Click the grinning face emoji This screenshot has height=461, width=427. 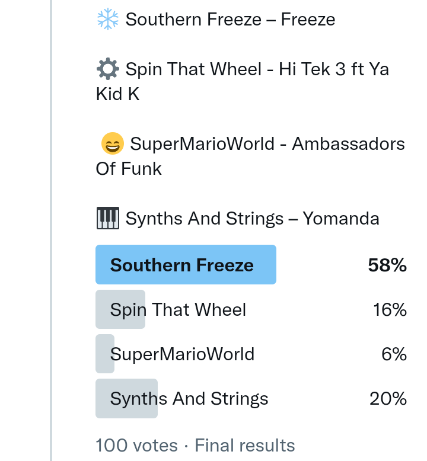[x=112, y=144]
